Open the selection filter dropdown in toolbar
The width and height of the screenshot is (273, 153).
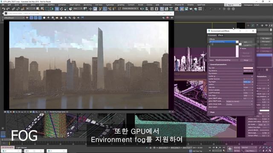(30, 8)
